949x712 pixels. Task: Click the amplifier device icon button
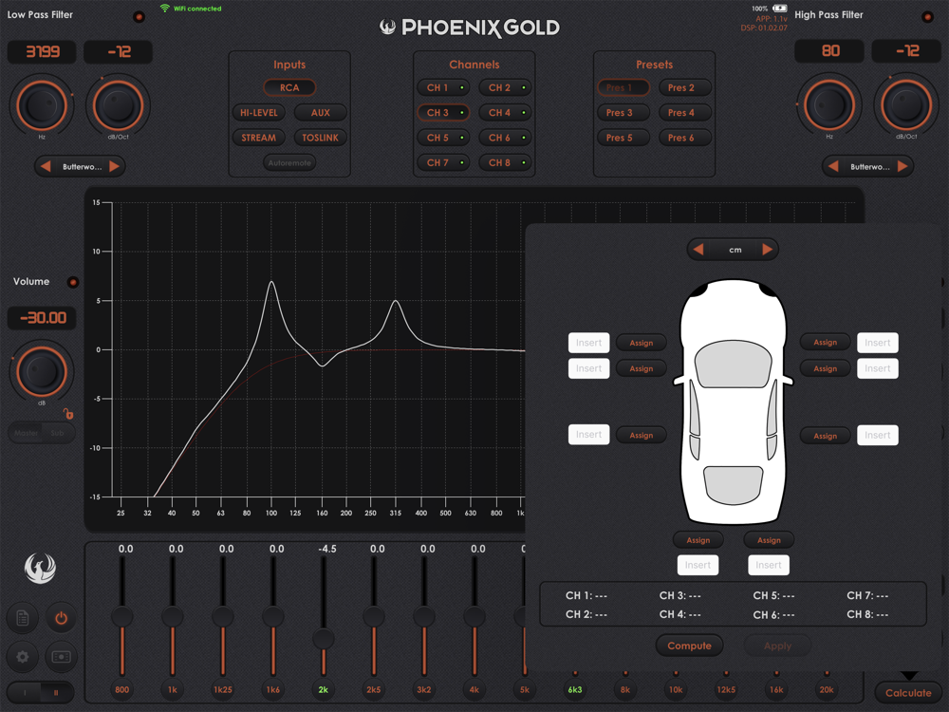point(61,656)
